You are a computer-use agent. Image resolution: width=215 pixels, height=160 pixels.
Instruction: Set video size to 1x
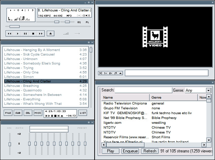[x=105, y=73]
